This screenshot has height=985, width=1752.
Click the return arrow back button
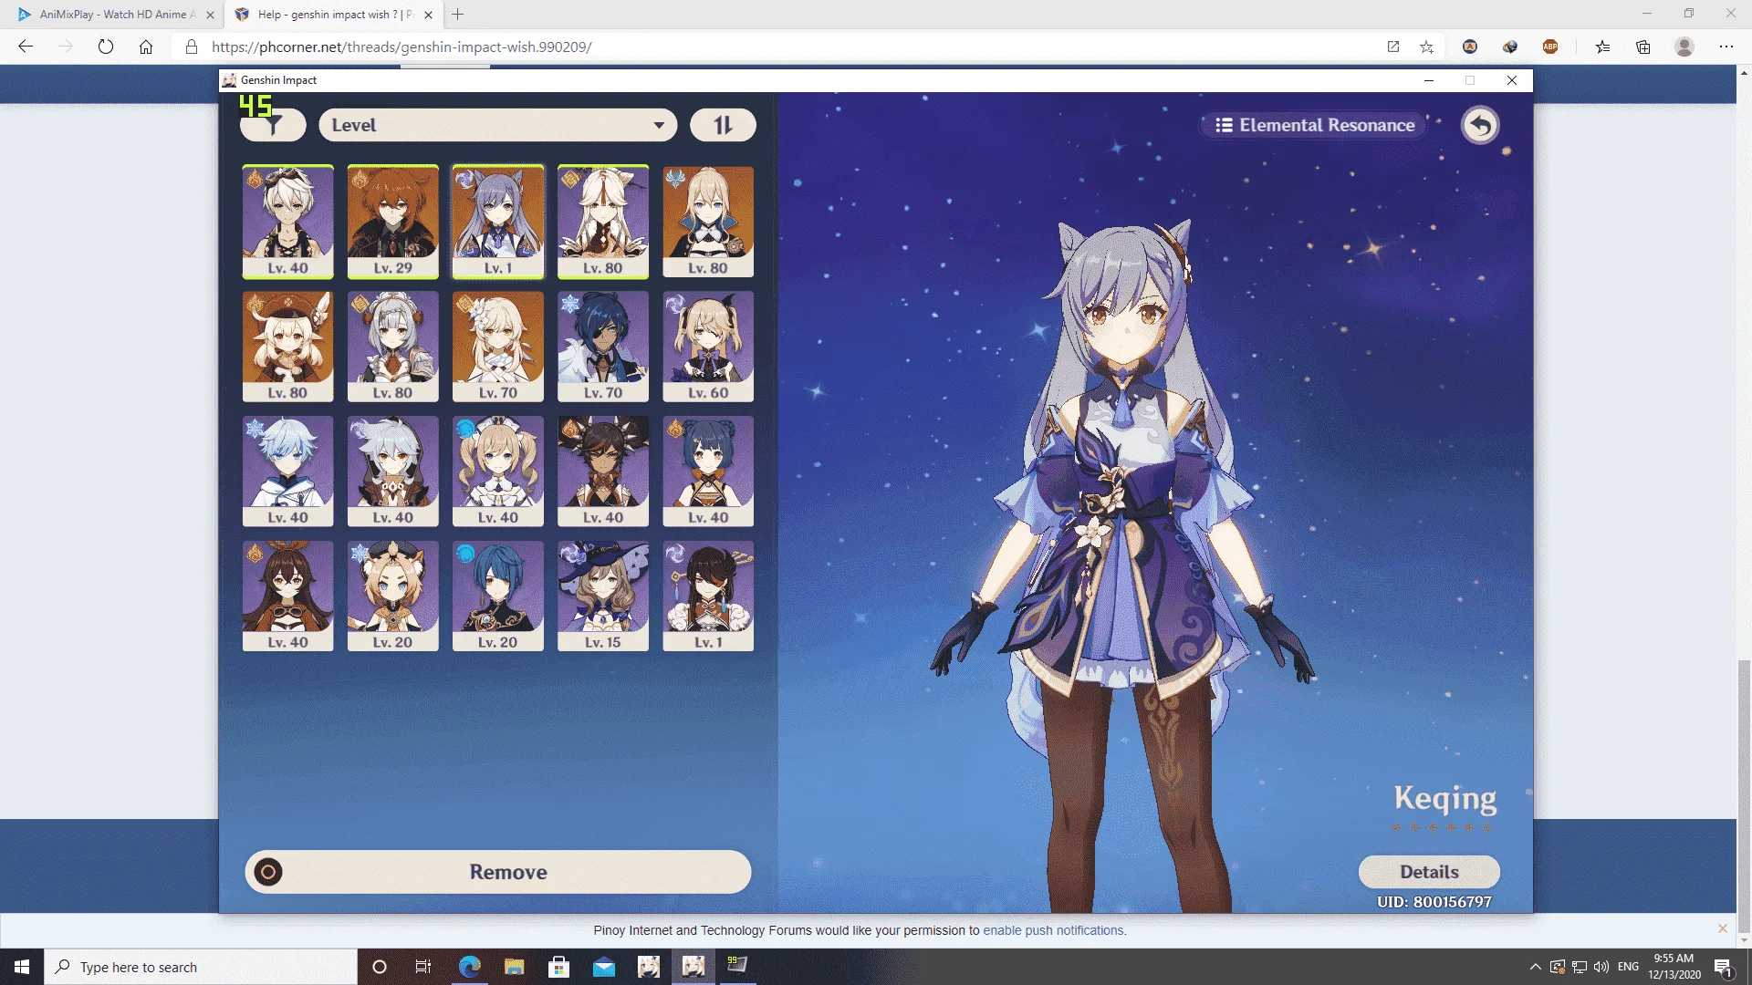click(x=1480, y=125)
